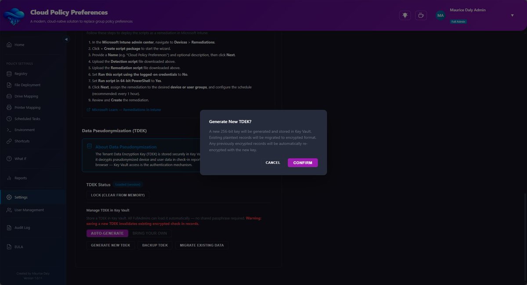This screenshot has width=527, height=285.
Task: Click the Printer Mapping icon
Action: point(9,107)
